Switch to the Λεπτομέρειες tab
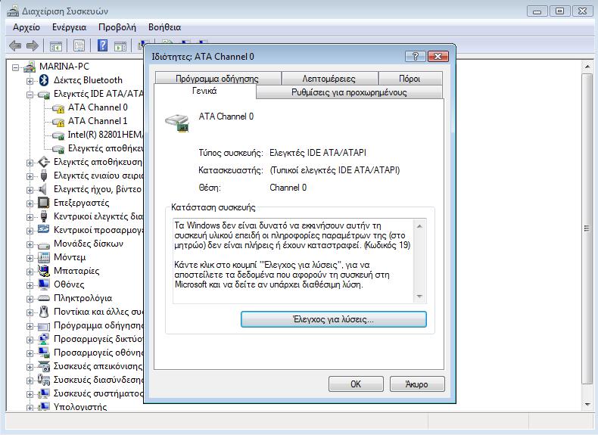598x435 pixels. [329, 79]
